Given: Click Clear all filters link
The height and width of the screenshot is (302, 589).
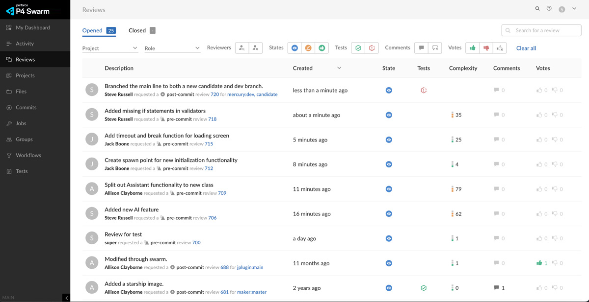Looking at the screenshot, I should (526, 48).
